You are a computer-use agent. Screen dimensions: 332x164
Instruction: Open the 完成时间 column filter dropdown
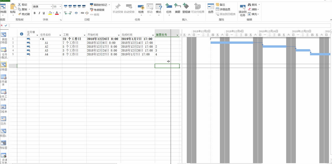(153, 35)
